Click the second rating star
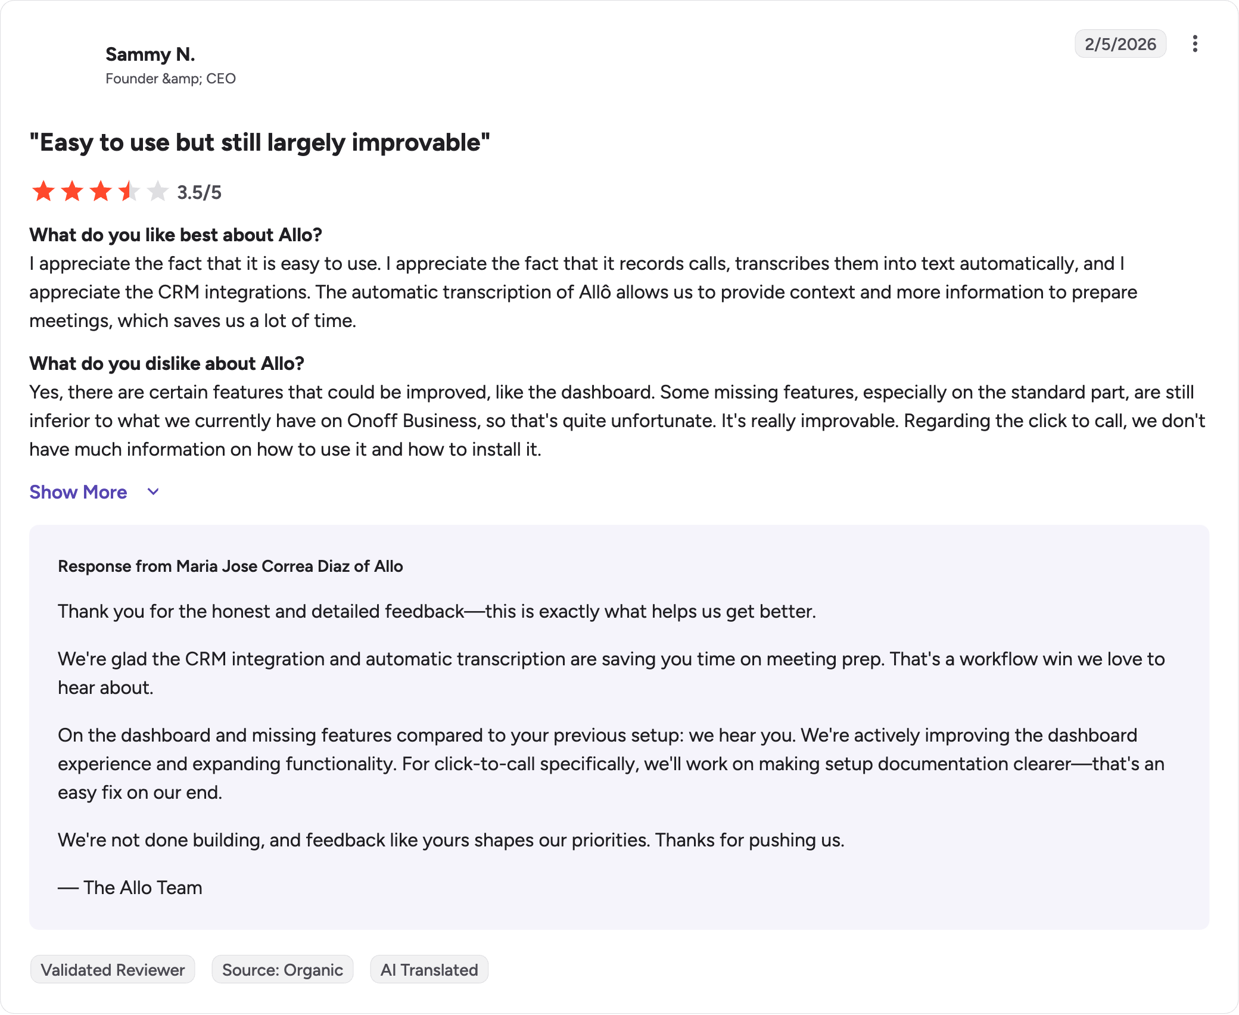The width and height of the screenshot is (1239, 1015). pos(72,192)
